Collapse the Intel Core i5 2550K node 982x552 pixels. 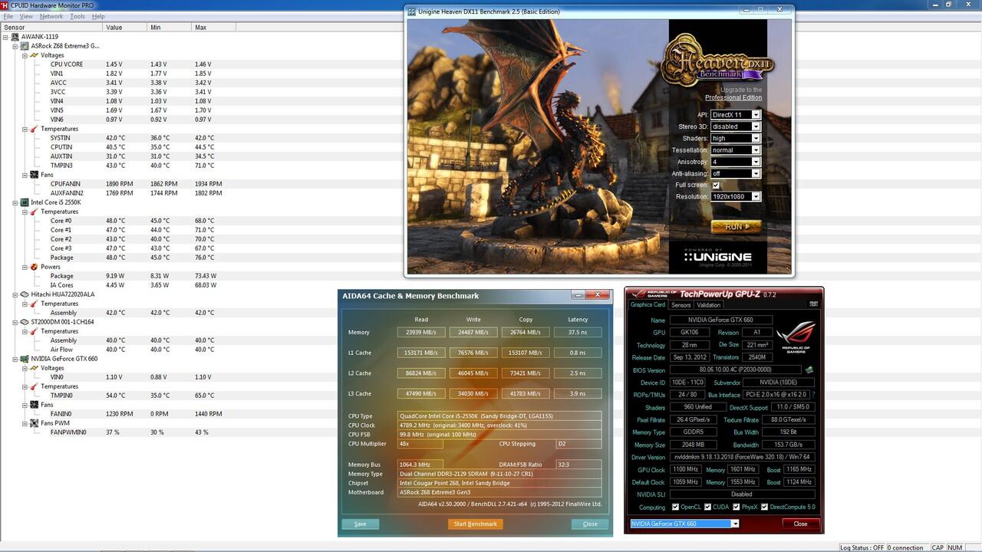coord(15,202)
